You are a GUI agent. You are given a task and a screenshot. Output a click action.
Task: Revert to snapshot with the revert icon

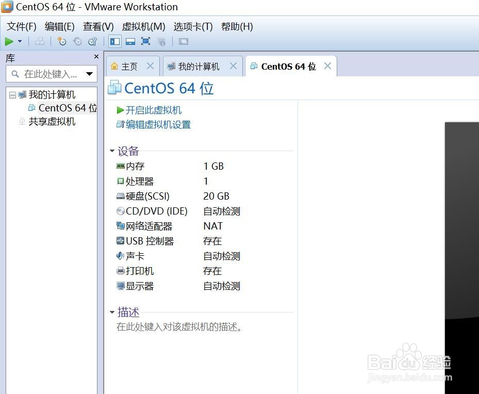[77, 41]
